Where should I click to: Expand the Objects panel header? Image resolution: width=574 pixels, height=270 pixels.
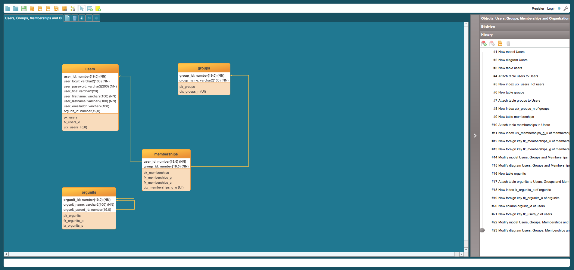524,18
